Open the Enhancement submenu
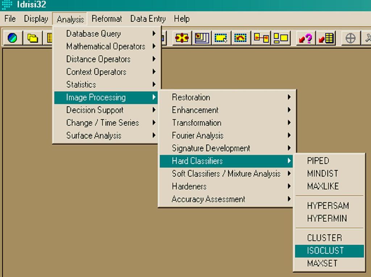Image resolution: width=371 pixels, height=277 pixels. tap(226, 110)
